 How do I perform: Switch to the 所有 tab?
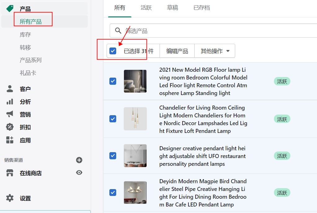(120, 8)
